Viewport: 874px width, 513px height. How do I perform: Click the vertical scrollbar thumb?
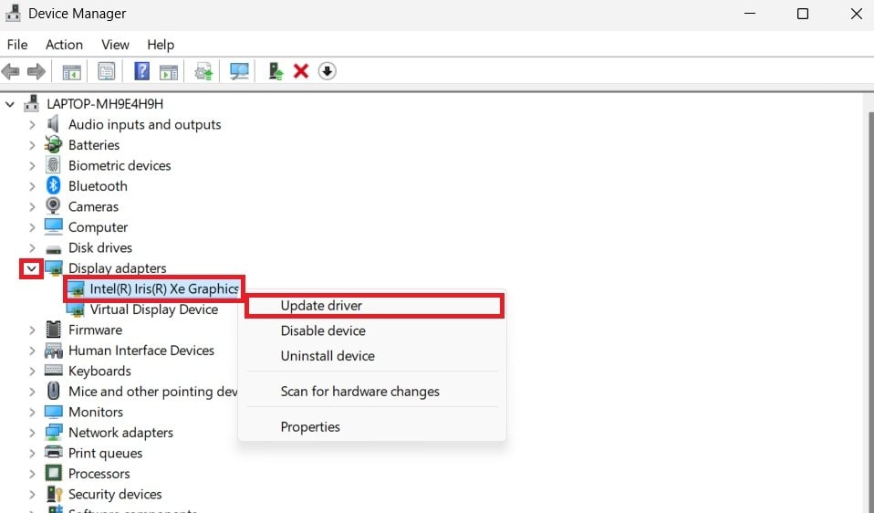pos(871,312)
